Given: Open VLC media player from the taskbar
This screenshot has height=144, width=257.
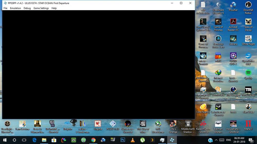Looking at the screenshot, I should point(133,140).
